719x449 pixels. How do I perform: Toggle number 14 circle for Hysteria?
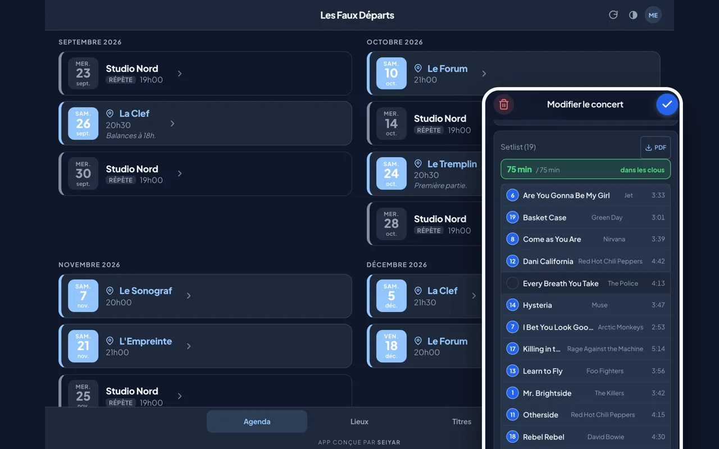pyautogui.click(x=512, y=305)
